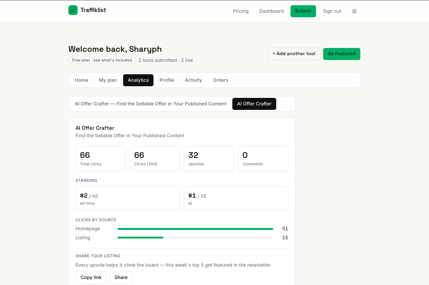Click the 'Listing' source label
Image resolution: width=429 pixels, height=285 pixels.
(83, 238)
